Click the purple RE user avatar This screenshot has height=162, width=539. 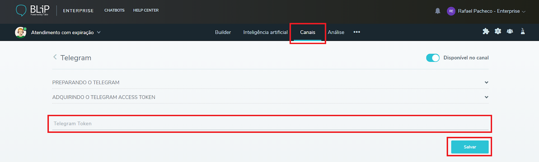[451, 11]
